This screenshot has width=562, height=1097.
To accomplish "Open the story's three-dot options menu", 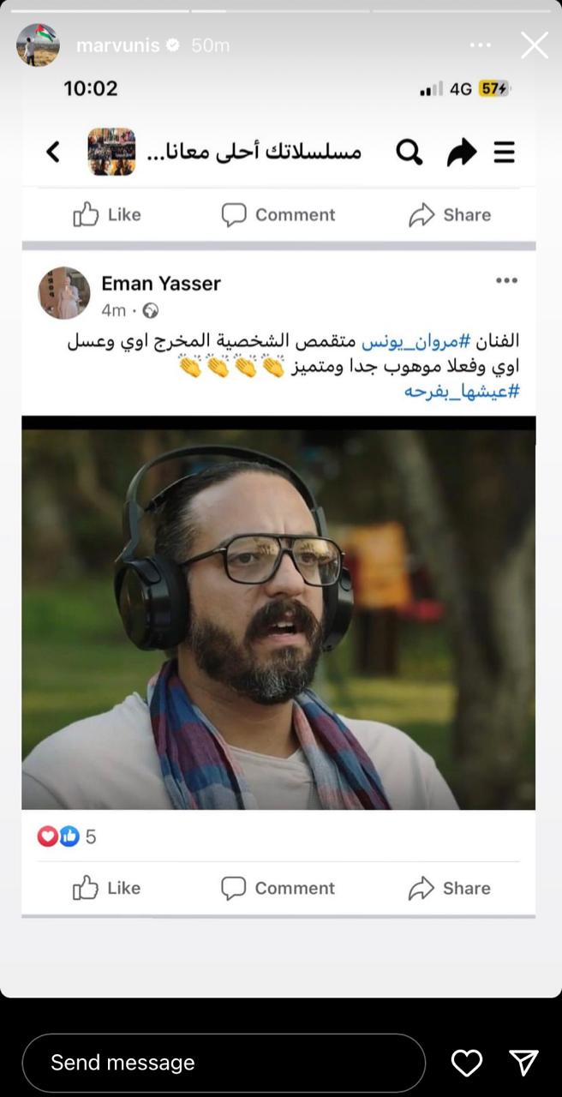I will 481,45.
